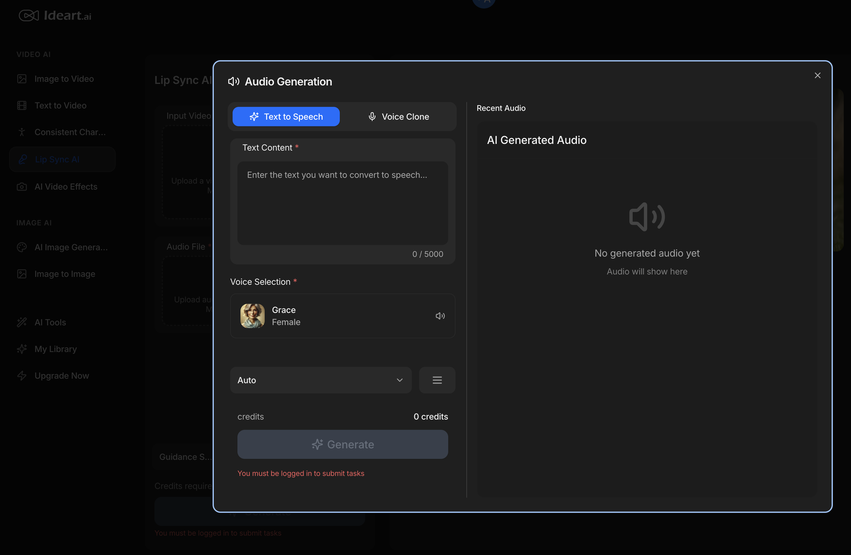851x555 pixels.
Task: Click Grace's avatar thumbnail
Action: (x=253, y=316)
